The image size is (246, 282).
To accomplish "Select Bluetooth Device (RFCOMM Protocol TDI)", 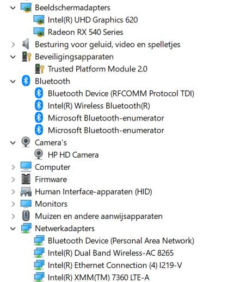I will (121, 93).
